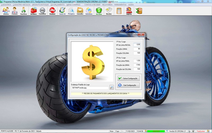Open the Recibo receipt icon
The width and height of the screenshot is (212, 133).
(109, 11)
